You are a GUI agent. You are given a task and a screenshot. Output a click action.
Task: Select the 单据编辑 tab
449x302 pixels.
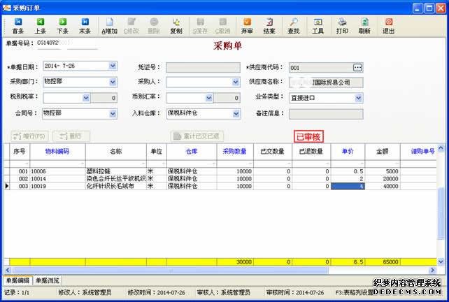(17, 280)
